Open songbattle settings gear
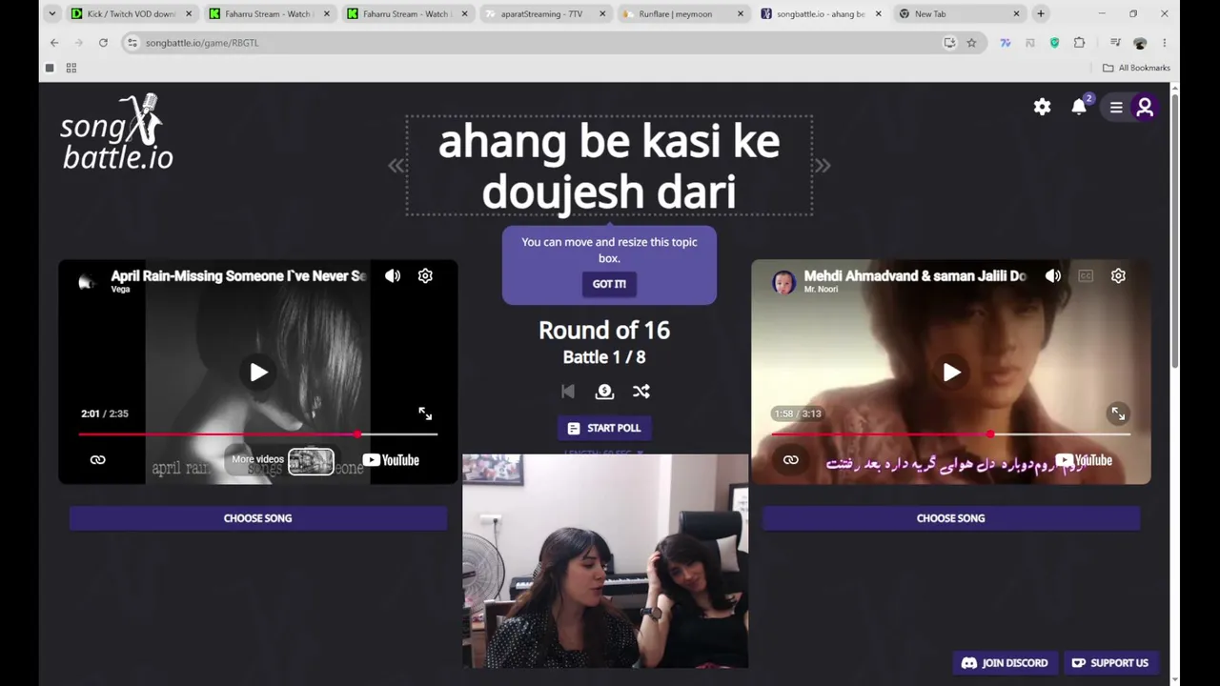 1042,107
